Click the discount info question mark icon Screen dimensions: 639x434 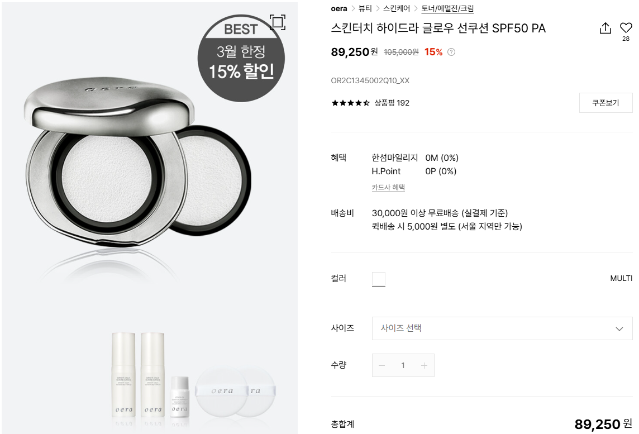451,52
